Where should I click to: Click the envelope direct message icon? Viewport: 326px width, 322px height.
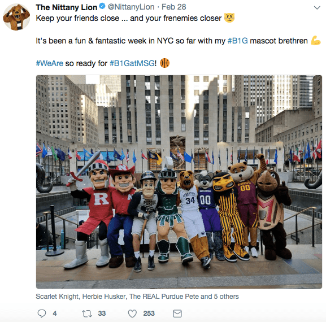pyautogui.click(x=177, y=314)
